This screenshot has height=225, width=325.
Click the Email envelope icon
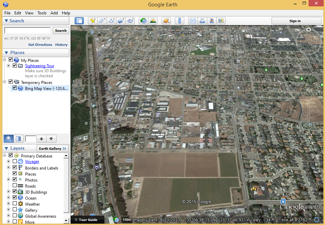coord(193,21)
